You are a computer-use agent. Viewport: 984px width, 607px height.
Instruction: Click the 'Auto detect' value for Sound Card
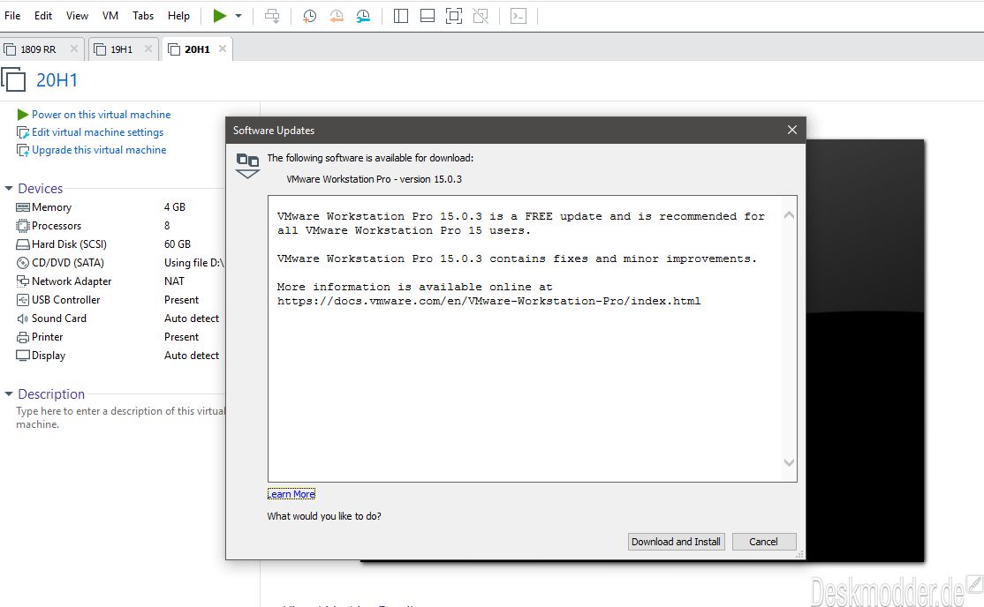[x=192, y=318]
